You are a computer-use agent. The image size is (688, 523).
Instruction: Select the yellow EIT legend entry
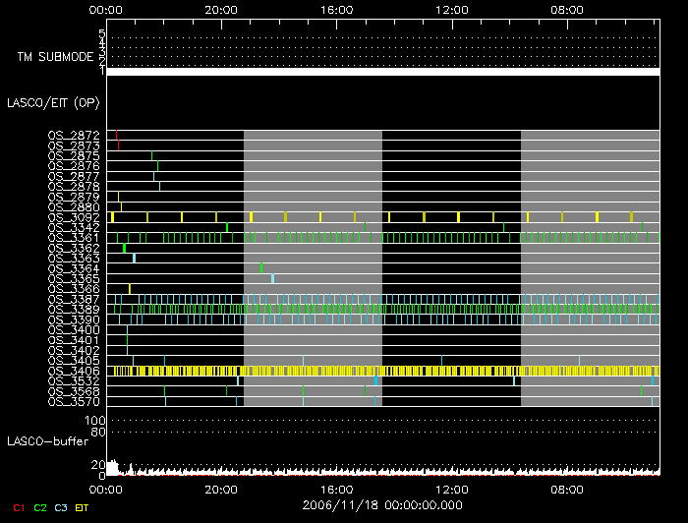click(83, 507)
